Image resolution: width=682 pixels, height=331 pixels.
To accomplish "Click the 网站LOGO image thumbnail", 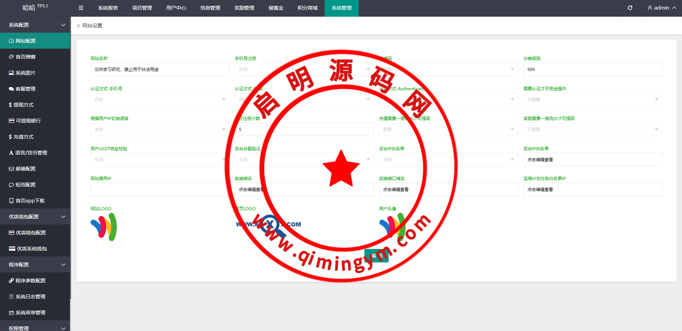I will click(104, 227).
